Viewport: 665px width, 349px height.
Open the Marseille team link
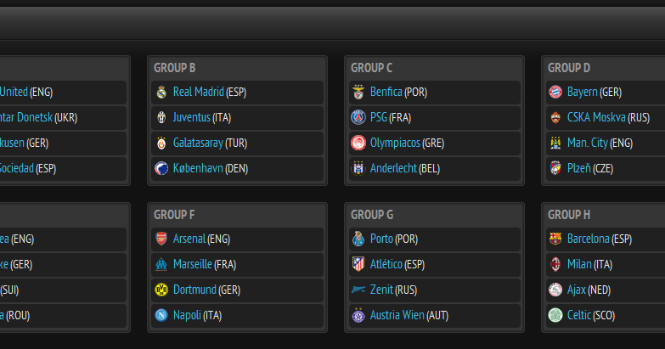coord(193,264)
